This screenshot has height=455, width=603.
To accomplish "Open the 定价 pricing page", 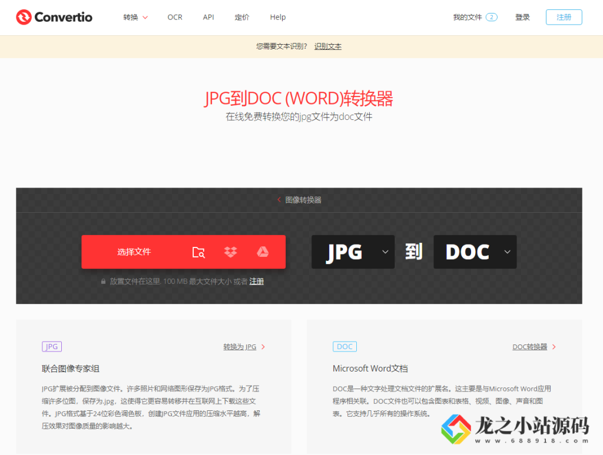I will point(242,17).
